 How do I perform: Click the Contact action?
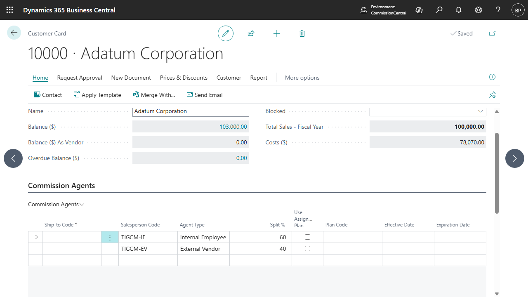pyautogui.click(x=48, y=95)
